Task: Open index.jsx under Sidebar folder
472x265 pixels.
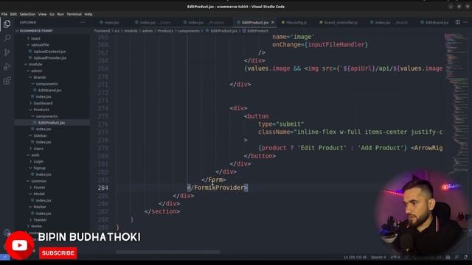Action: [44, 142]
